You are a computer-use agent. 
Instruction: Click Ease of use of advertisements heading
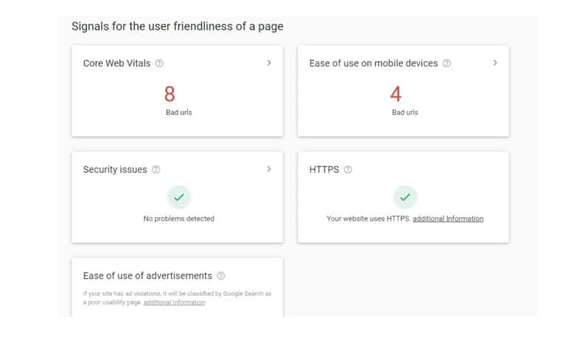(147, 276)
